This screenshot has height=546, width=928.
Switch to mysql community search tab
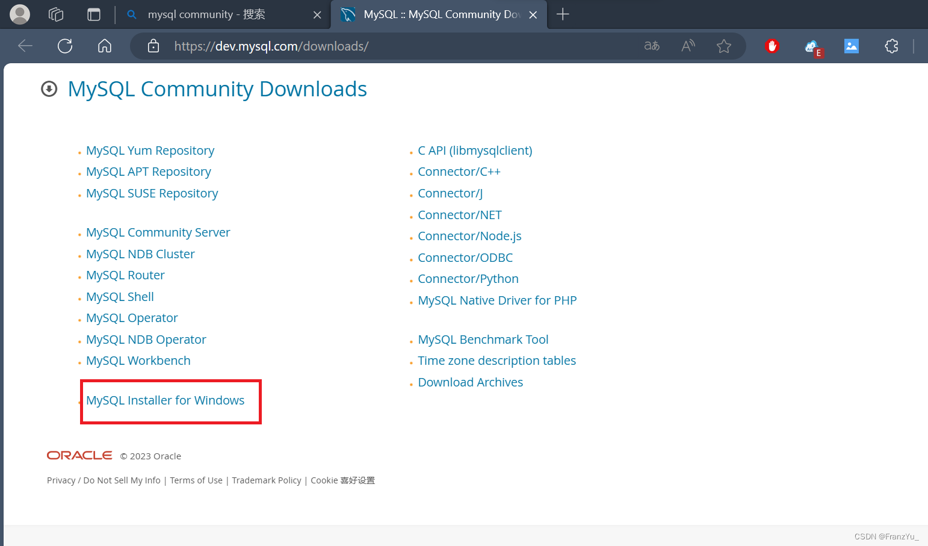(224, 14)
